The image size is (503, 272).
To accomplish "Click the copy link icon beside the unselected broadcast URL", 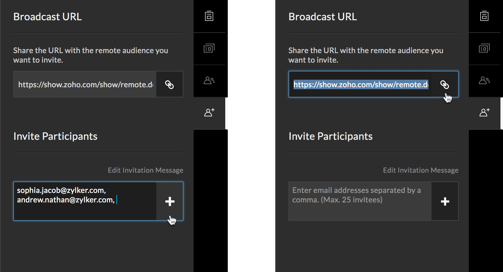I will [170, 84].
